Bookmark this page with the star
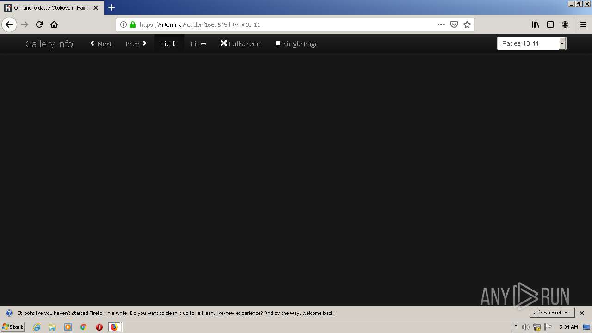 click(x=467, y=25)
